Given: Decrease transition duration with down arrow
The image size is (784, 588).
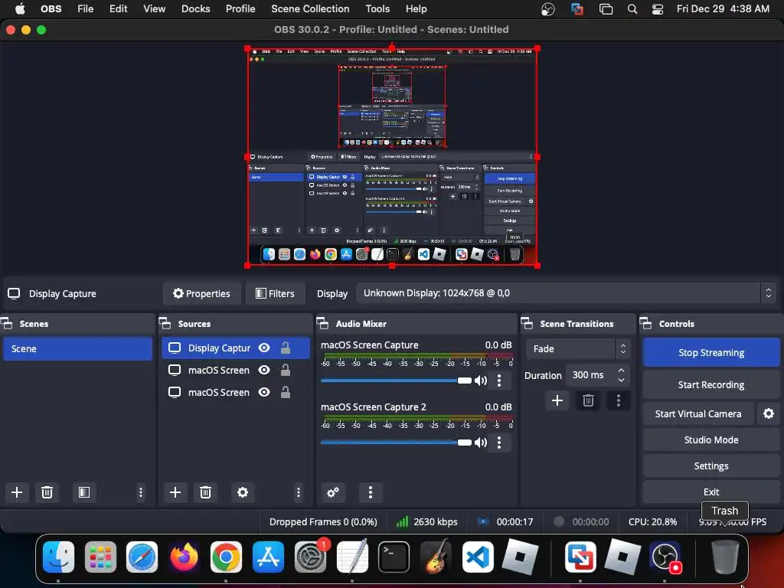Looking at the screenshot, I should click(x=622, y=380).
